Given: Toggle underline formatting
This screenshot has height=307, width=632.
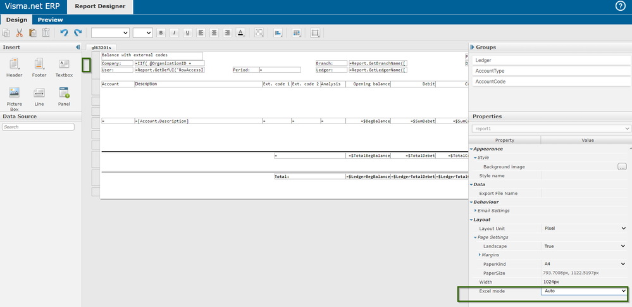Looking at the screenshot, I should [187, 33].
